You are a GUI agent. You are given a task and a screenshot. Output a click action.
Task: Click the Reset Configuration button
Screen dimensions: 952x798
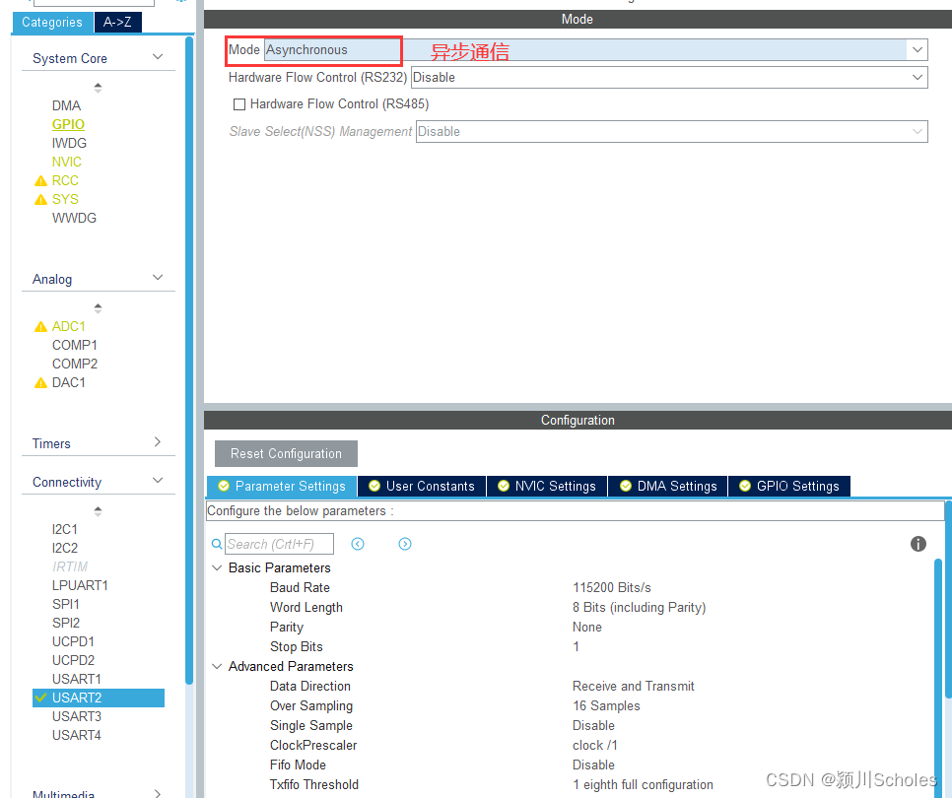click(x=285, y=453)
